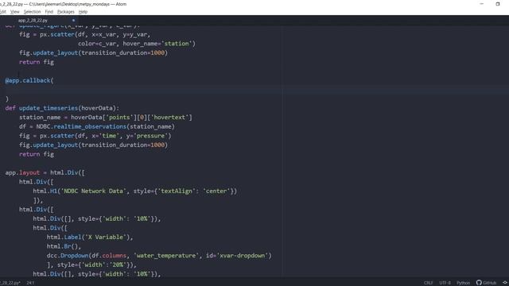Screen dimensions: 509x286
Task: Click on 'update_timeseries' function name
Action: 49,108
